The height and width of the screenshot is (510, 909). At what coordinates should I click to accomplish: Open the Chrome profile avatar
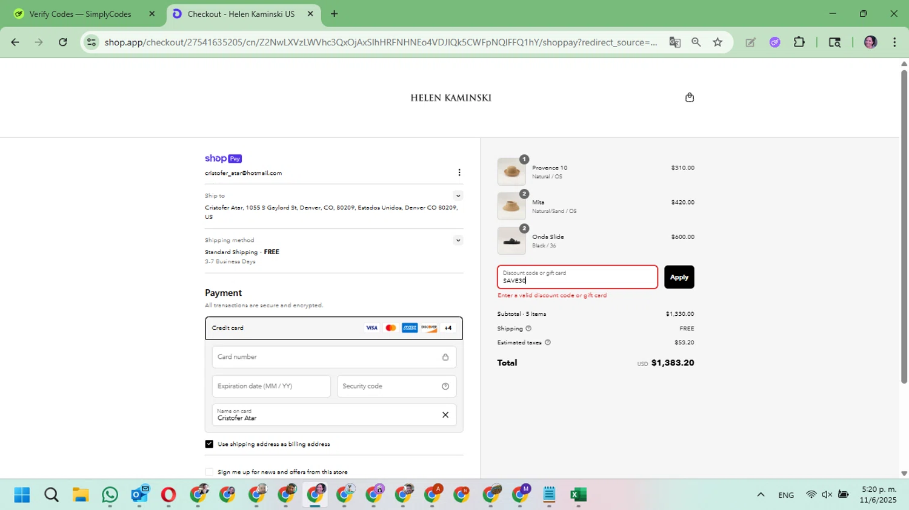pos(870,42)
